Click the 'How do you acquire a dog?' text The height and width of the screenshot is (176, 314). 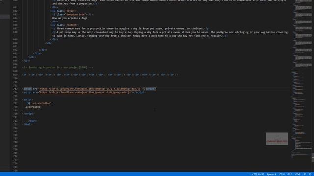[x=70, y=18]
